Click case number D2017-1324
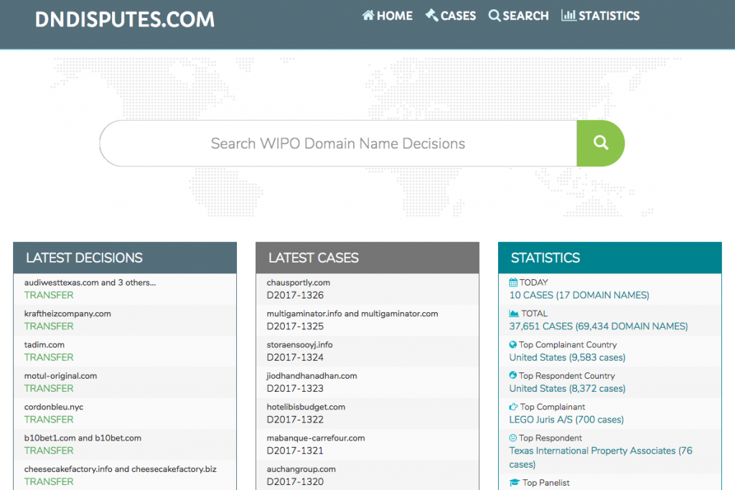 pyautogui.click(x=295, y=357)
